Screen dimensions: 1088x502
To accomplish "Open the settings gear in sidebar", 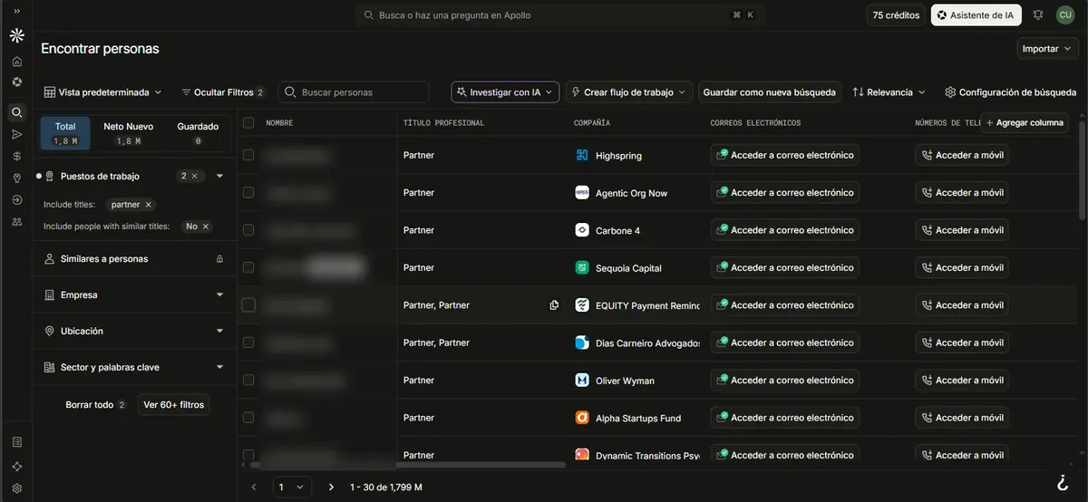I will (16, 488).
